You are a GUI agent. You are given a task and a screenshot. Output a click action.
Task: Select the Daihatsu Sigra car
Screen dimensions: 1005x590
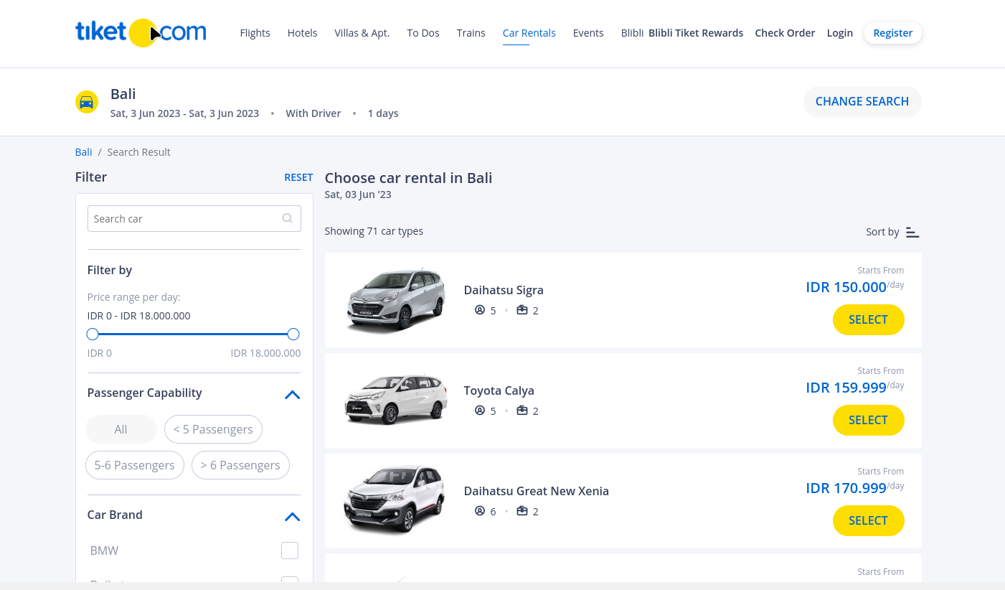click(x=868, y=319)
